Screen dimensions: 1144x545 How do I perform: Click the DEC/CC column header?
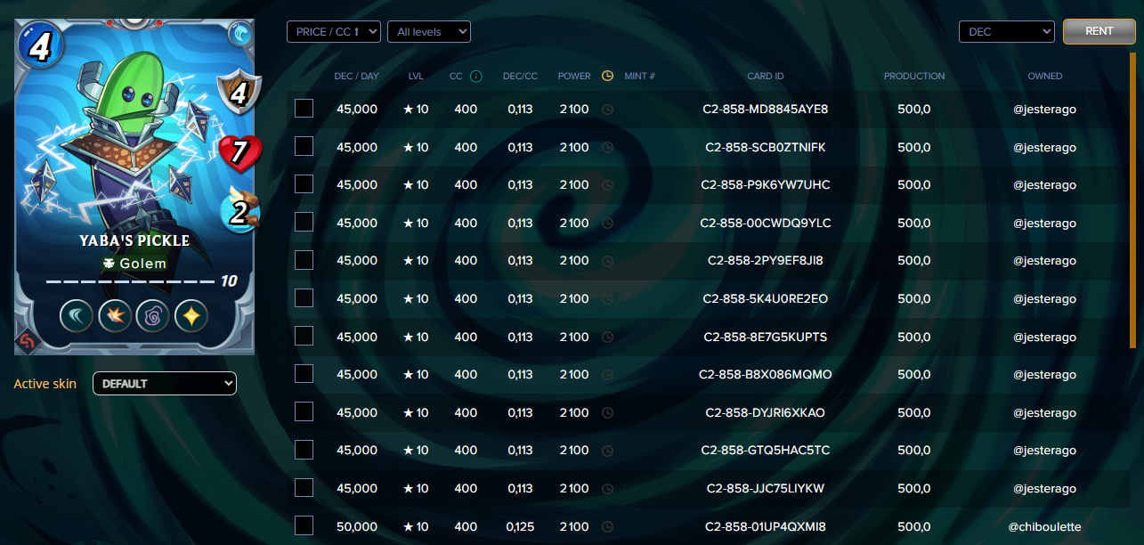pos(521,77)
